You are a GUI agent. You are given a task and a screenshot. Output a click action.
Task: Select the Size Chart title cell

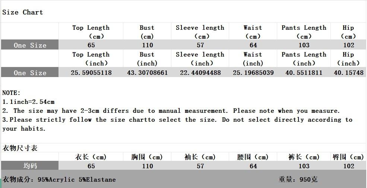tap(22, 12)
